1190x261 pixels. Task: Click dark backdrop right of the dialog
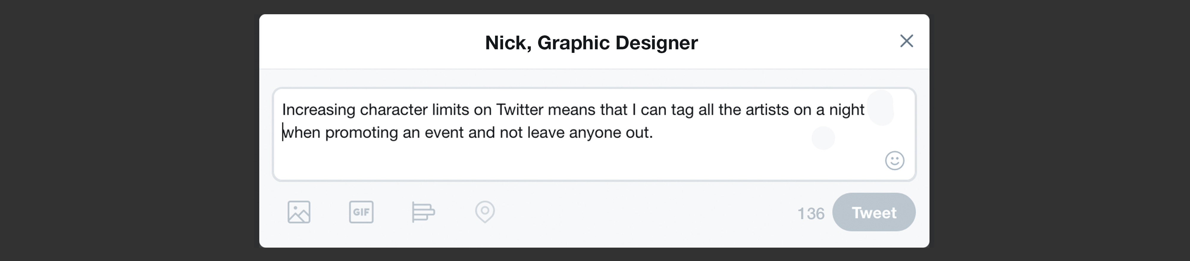[1058, 131]
